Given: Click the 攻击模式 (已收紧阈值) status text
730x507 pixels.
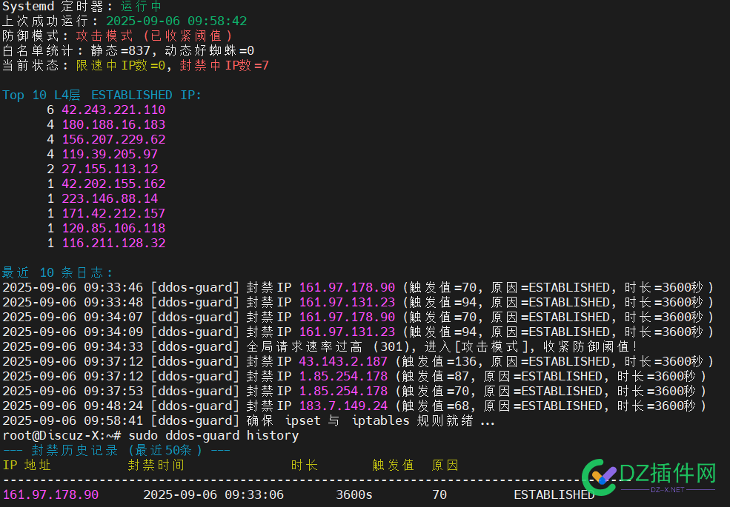Looking at the screenshot, I should [153, 36].
